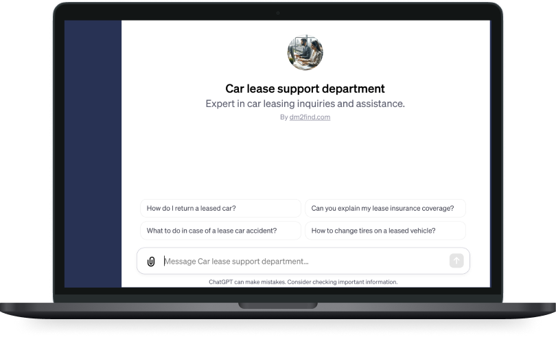Select 'Can you explain my lease insurance coverage?' prompt
Viewport: 556px width, 337px height.
(x=385, y=208)
